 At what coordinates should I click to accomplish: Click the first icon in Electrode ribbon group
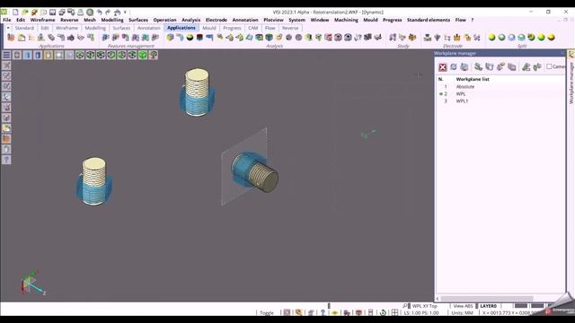click(428, 38)
